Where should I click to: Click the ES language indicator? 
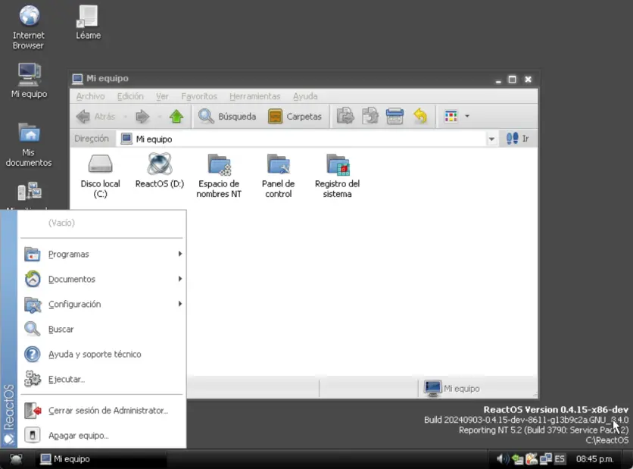tap(560, 459)
